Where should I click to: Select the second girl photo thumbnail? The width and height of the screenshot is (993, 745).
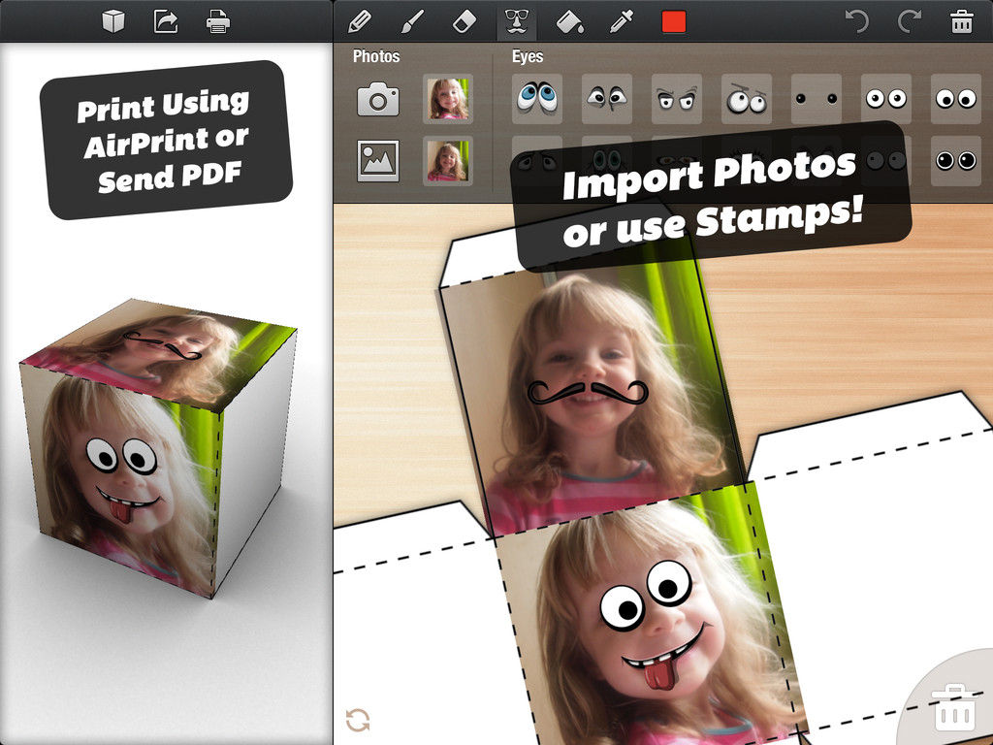448,160
